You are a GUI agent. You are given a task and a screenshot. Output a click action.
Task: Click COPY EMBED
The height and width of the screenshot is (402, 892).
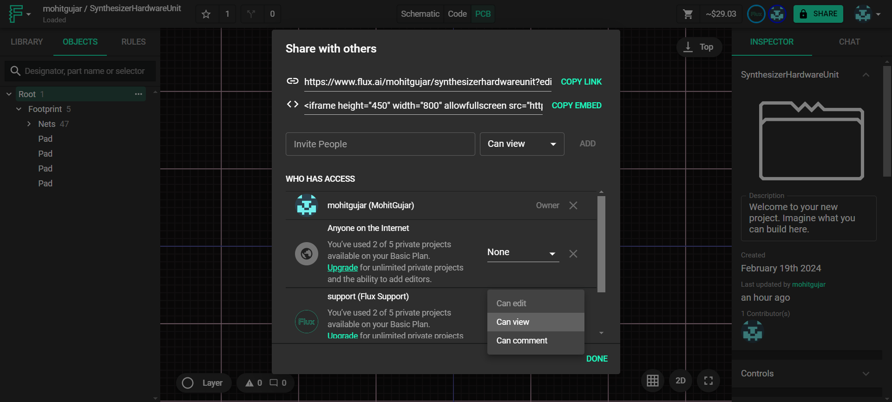tap(577, 105)
